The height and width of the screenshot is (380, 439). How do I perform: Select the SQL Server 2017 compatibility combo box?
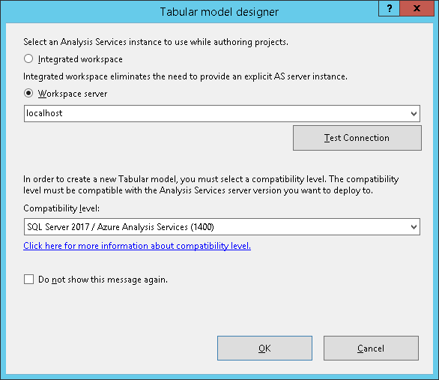(x=222, y=227)
